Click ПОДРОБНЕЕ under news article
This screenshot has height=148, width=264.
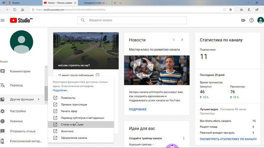pos(138,109)
